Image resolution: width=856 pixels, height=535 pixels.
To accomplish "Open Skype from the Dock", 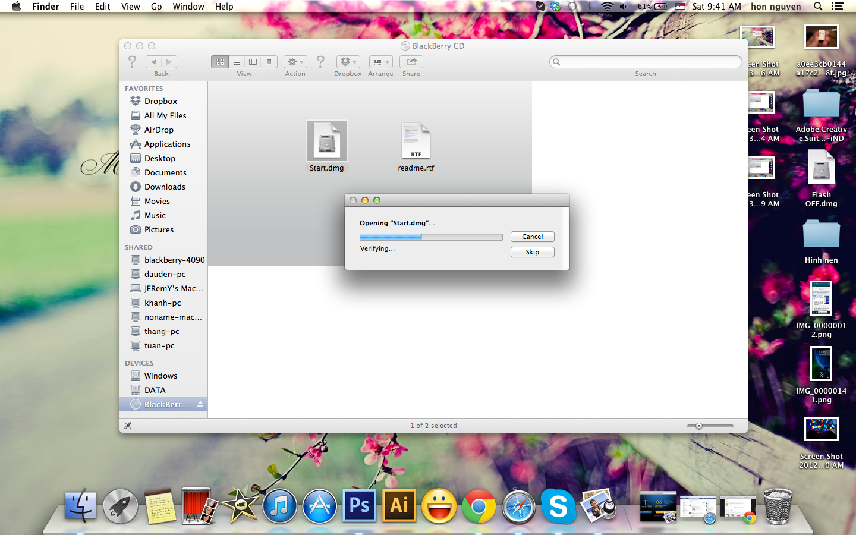I will click(558, 506).
